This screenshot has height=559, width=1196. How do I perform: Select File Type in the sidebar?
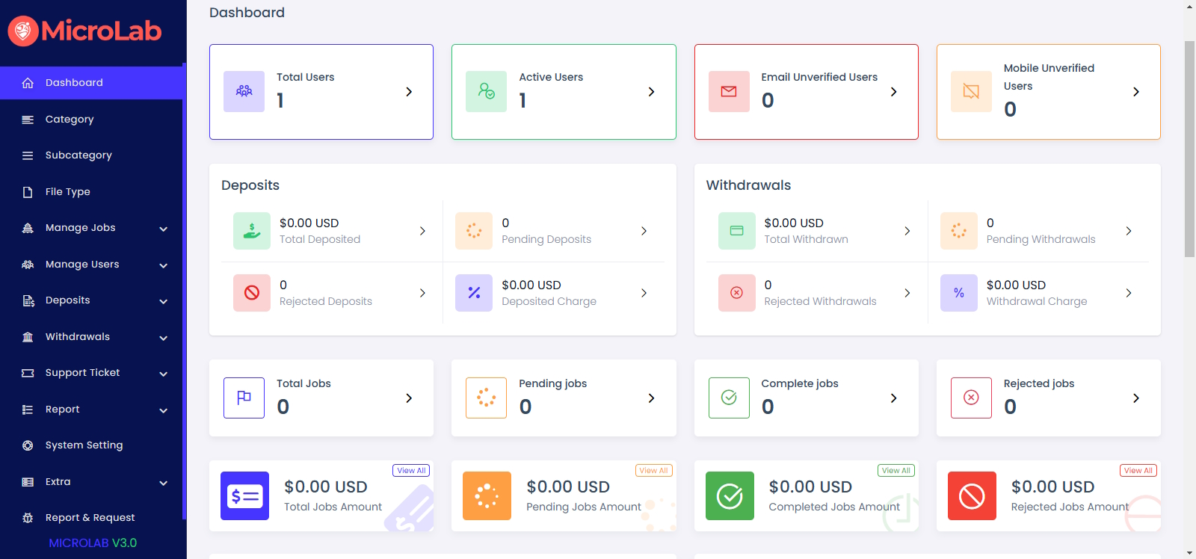click(x=67, y=192)
